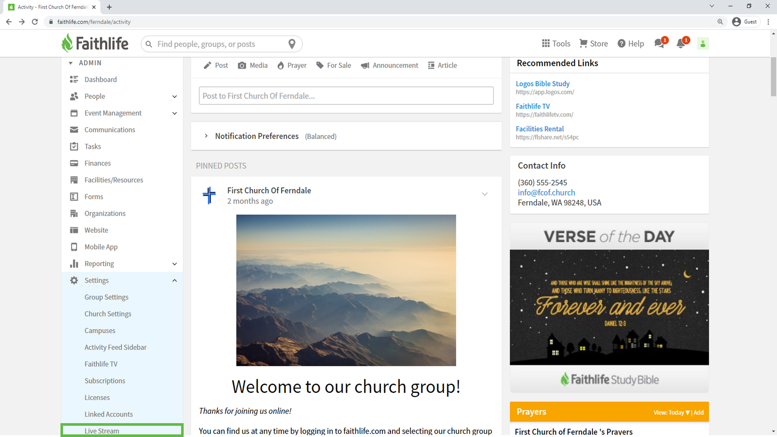Click the page vertical scrollbar
This screenshot has width=777, height=437.
[773, 77]
